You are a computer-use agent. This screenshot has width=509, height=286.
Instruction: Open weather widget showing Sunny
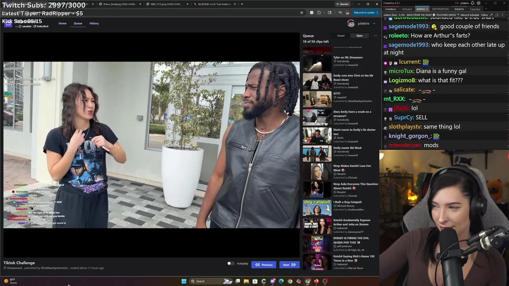[11, 281]
